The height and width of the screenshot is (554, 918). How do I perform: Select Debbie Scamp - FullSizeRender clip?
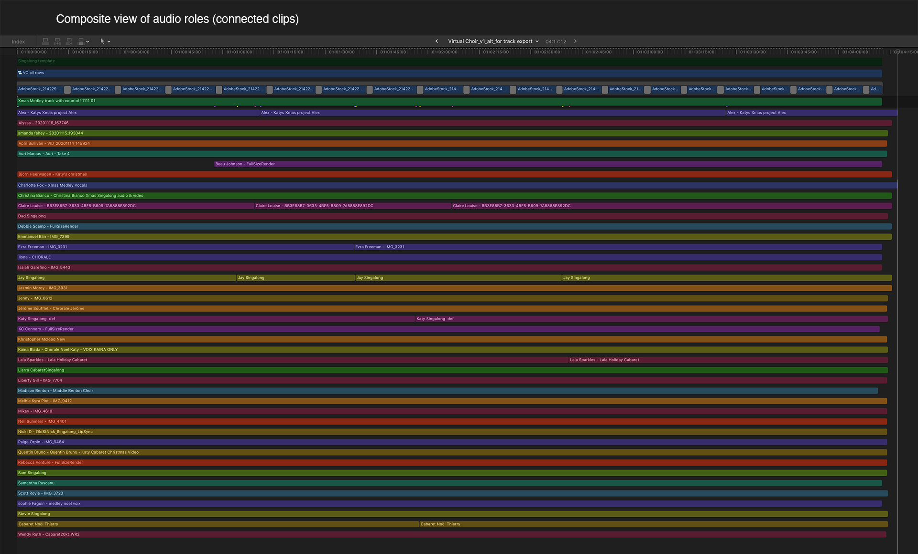click(x=454, y=226)
